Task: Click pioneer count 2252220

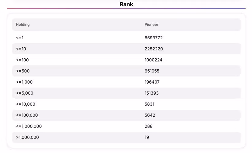Action: click(154, 49)
